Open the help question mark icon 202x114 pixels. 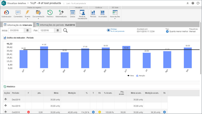(x=193, y=3)
